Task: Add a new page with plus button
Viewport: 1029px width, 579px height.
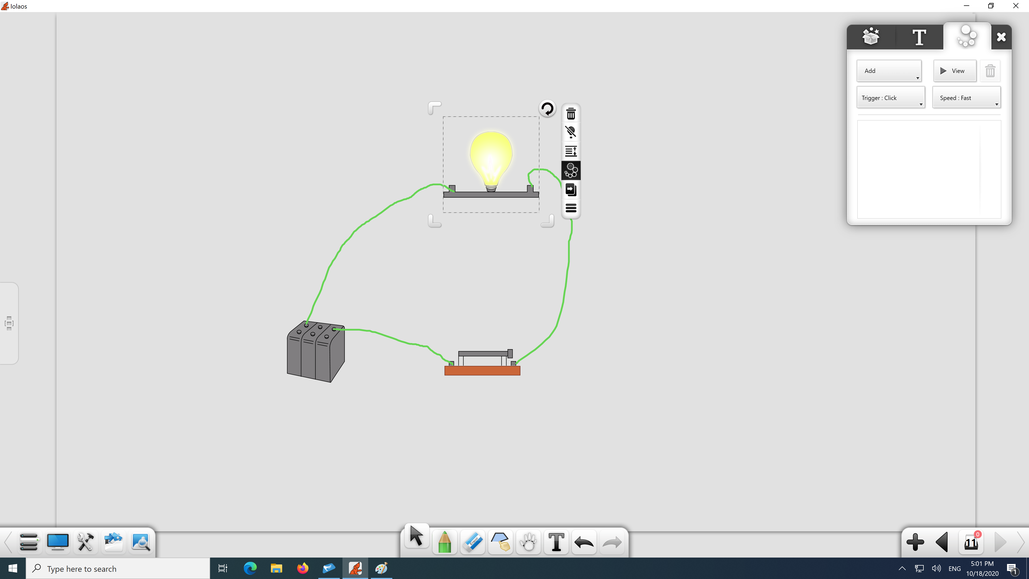Action: coord(915,542)
